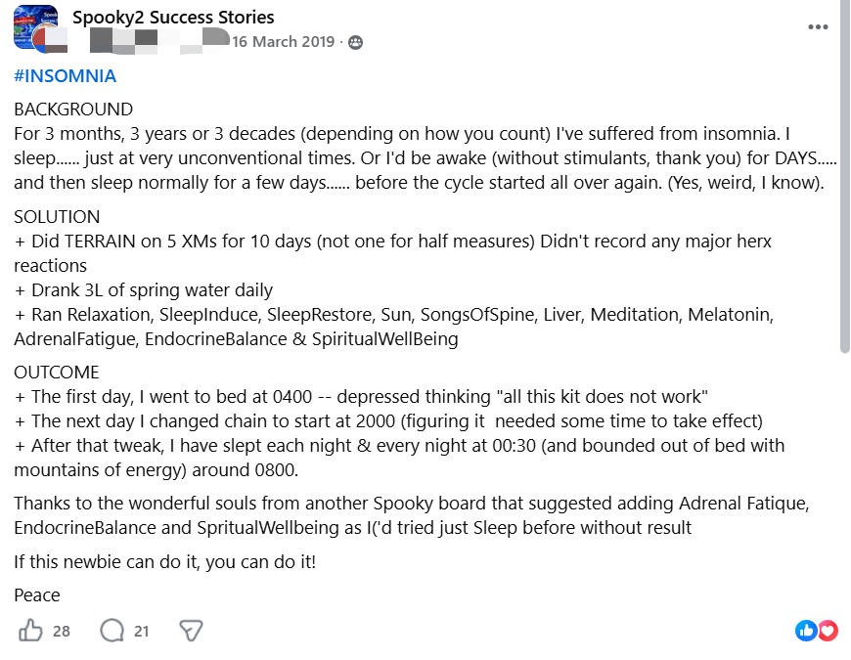This screenshot has height=660, width=851.
Task: Click the red heart reaction emoji
Action: (828, 630)
